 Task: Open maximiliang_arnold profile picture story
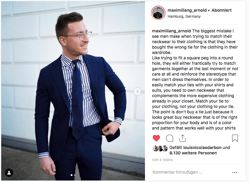(x=158, y=13)
